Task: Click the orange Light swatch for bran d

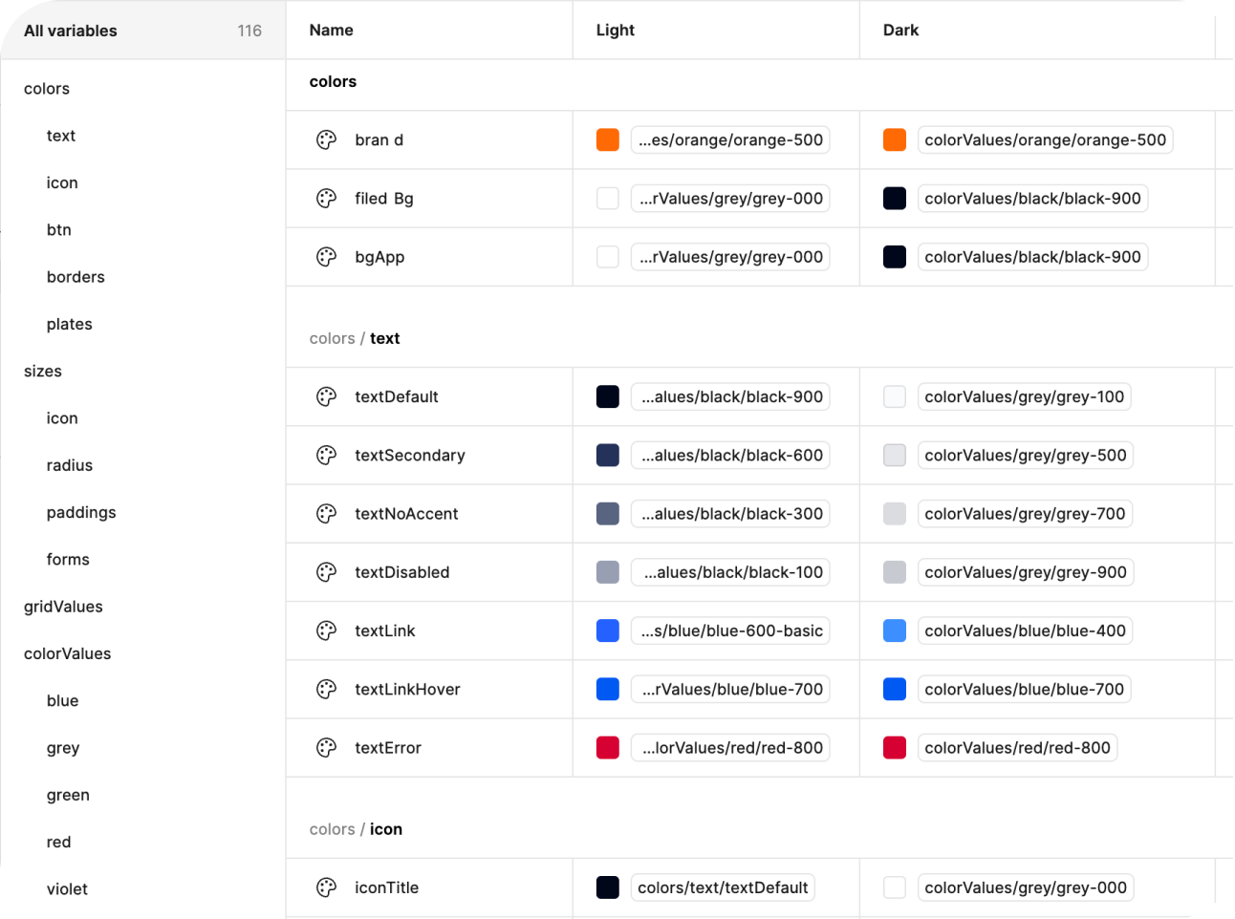Action: pos(608,140)
